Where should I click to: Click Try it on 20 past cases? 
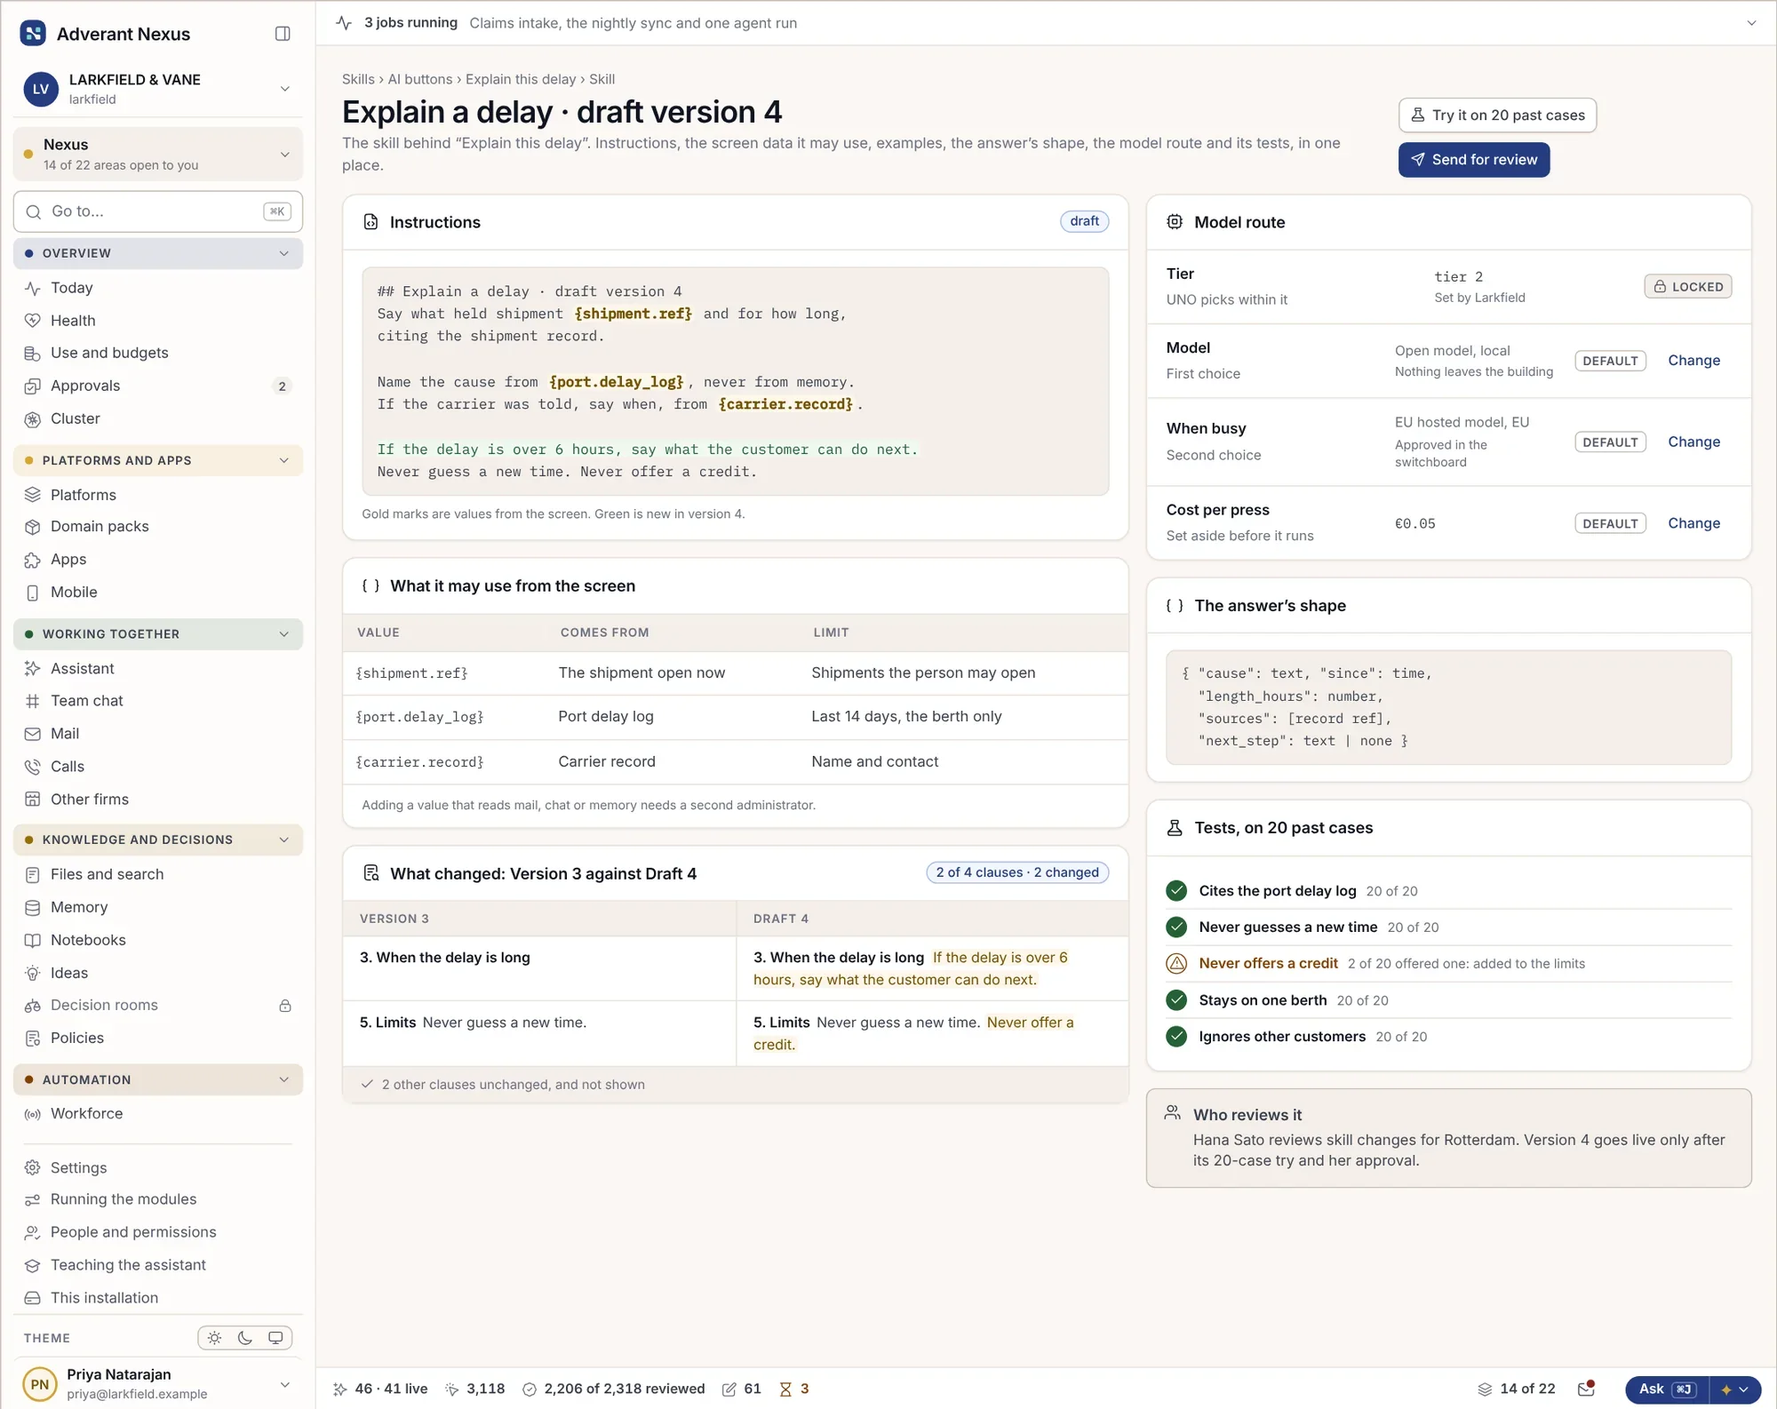1497,115
